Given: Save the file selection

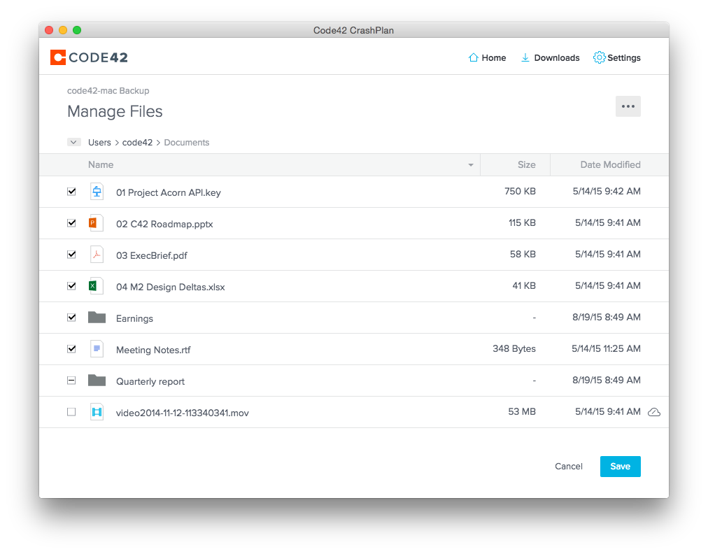Looking at the screenshot, I should [x=620, y=466].
